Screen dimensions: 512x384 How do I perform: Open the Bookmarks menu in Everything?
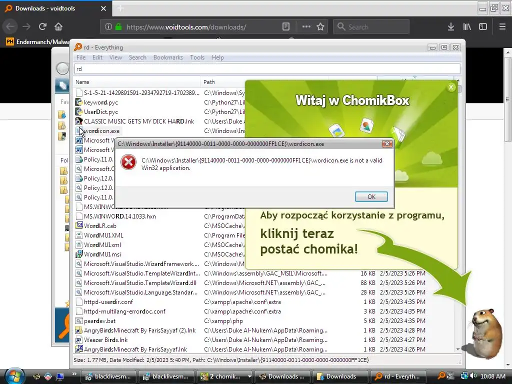click(x=168, y=57)
